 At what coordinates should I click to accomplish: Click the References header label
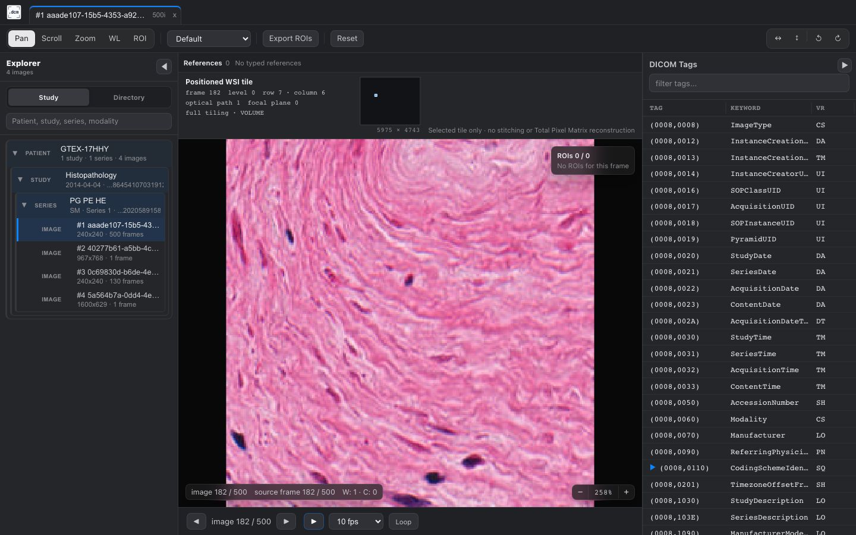coord(203,63)
